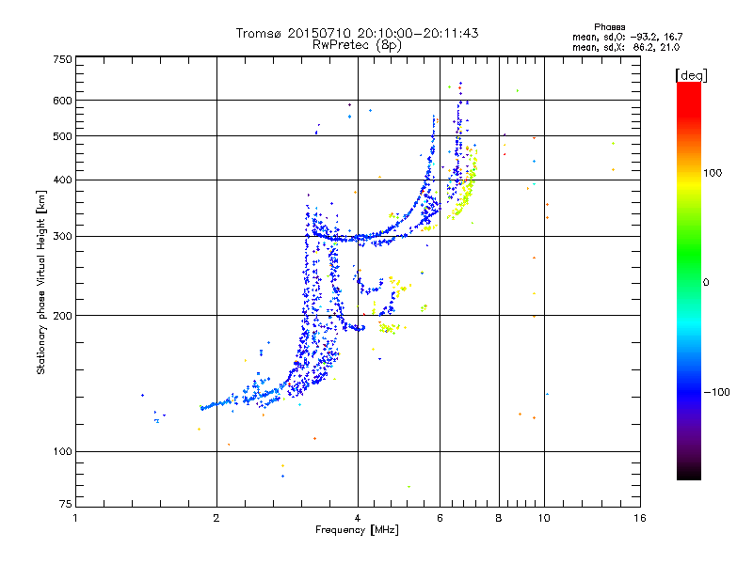Click the y-axis tick label '200'

point(62,316)
